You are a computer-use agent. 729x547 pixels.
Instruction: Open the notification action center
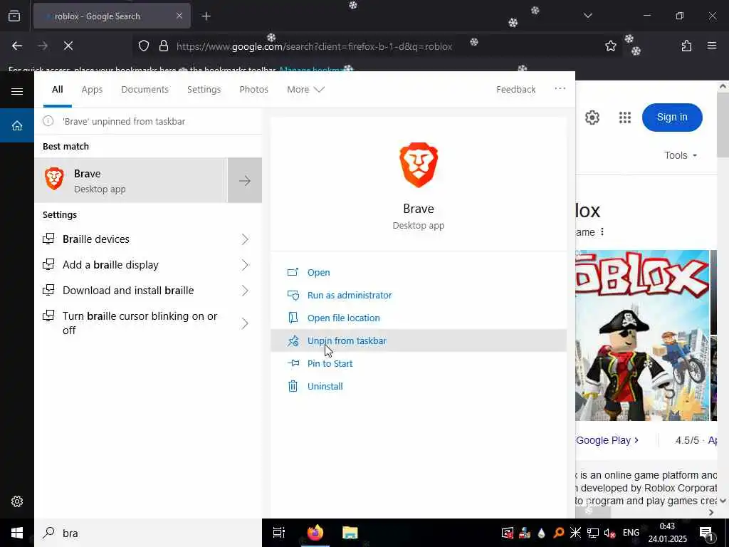706,533
